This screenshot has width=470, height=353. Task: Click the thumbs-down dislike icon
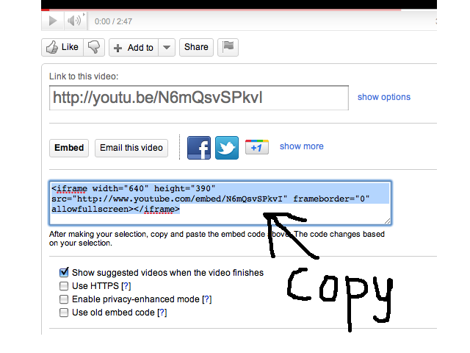(x=94, y=47)
